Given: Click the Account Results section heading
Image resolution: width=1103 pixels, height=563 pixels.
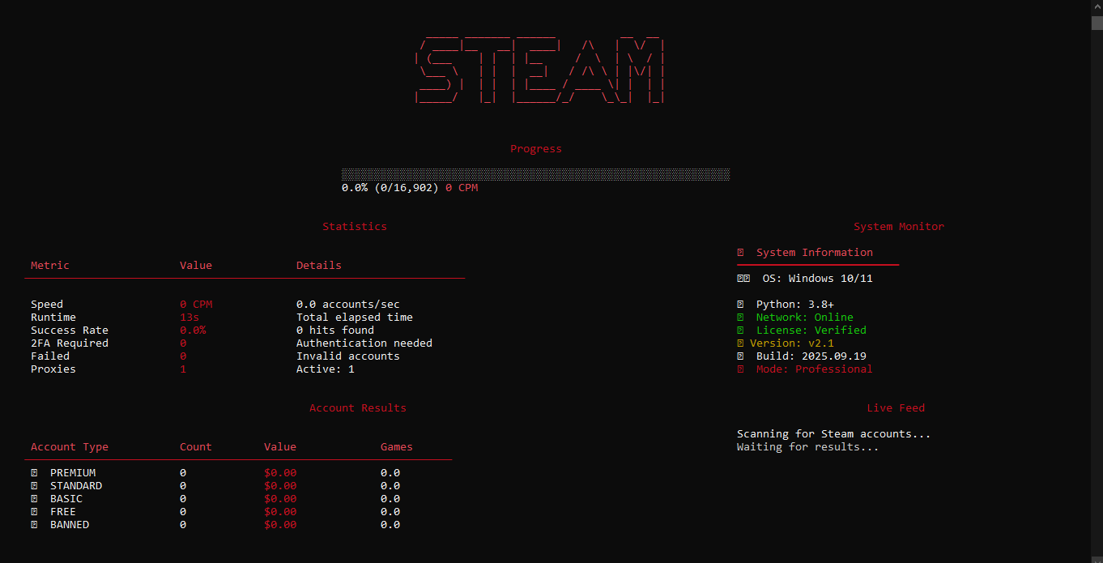Looking at the screenshot, I should click(358, 408).
